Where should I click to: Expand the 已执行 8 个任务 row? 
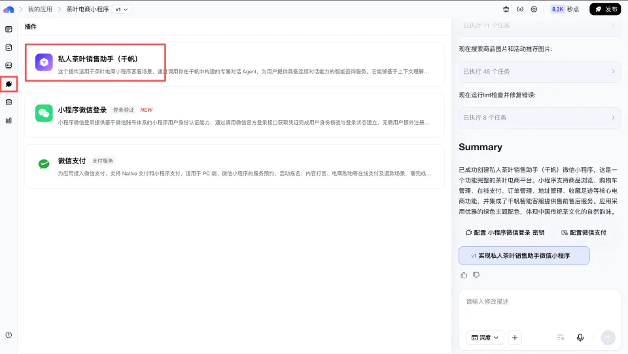(540, 118)
